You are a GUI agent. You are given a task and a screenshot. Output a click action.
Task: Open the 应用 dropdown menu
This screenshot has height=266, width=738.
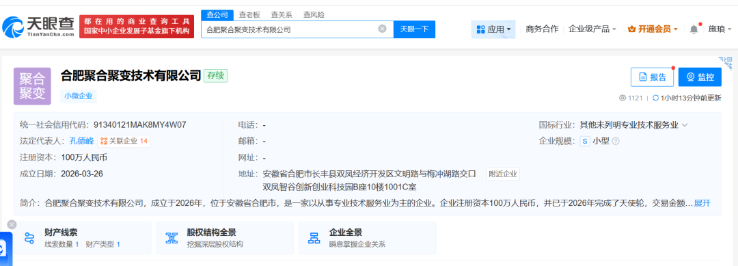pos(493,29)
